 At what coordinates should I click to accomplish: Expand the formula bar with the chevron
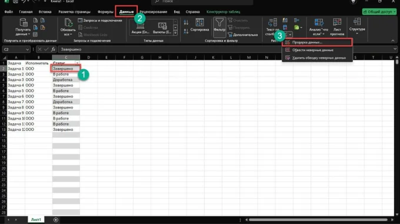(395, 49)
